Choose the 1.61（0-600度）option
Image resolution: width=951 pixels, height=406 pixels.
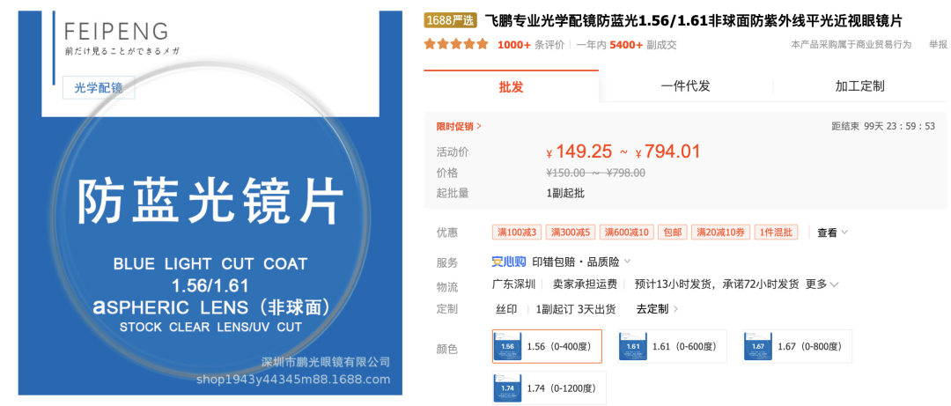pos(672,346)
